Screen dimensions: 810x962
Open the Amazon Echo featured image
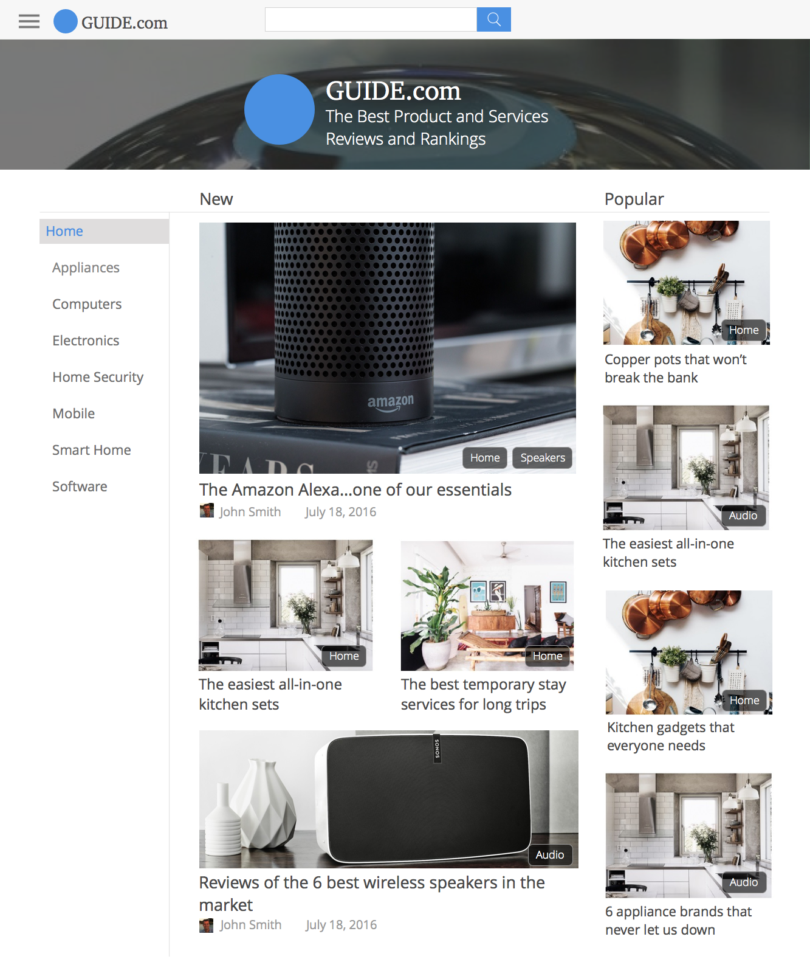[388, 348]
